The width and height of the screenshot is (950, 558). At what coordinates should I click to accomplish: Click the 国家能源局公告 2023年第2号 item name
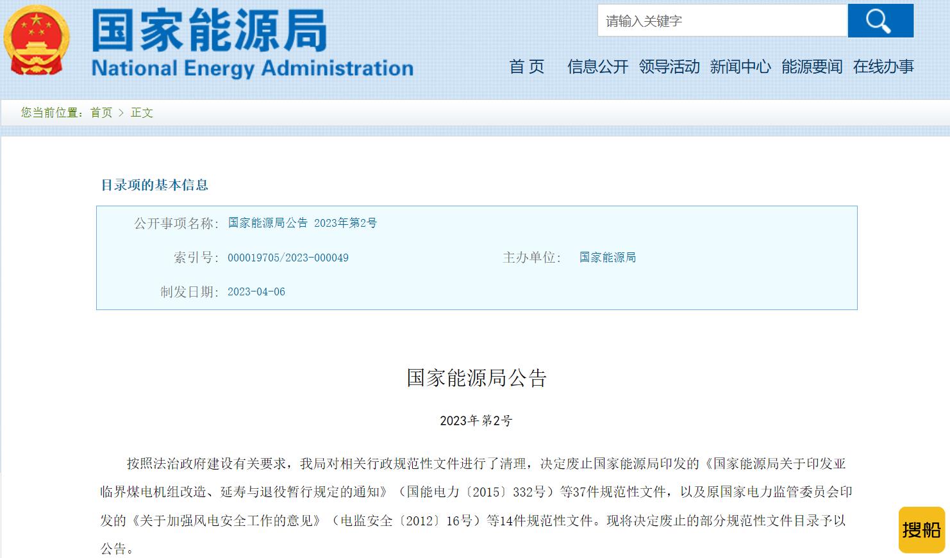click(303, 223)
